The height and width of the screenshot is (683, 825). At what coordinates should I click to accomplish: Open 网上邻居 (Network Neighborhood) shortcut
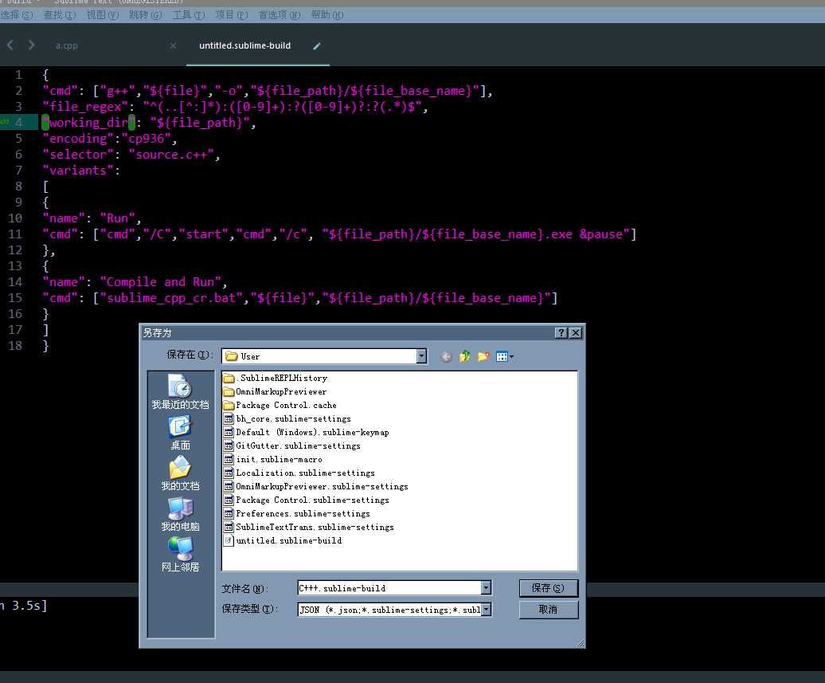[x=180, y=550]
